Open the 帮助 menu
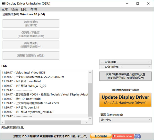Image resolution: width=154 pixels, height=140 pixels. 34,9
